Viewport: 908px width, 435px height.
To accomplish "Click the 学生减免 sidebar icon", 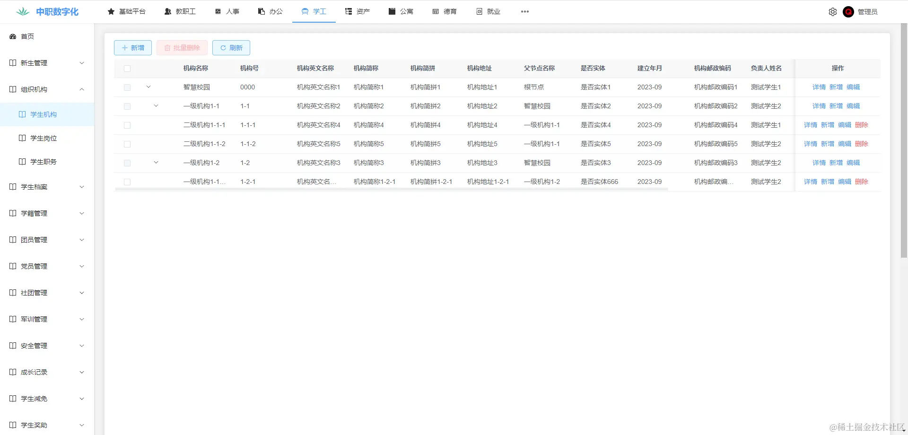I will click(13, 399).
